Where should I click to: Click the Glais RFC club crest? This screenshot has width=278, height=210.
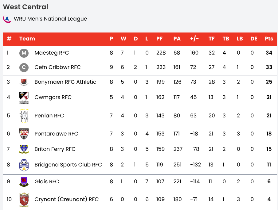[x=24, y=181]
